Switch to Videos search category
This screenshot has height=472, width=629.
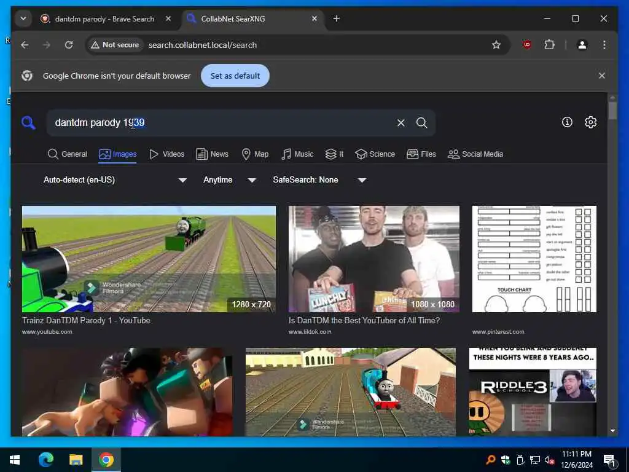(x=167, y=154)
